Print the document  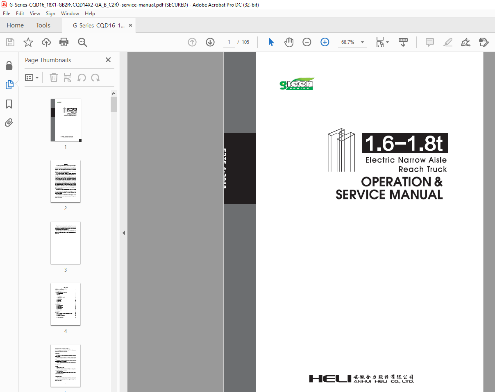tap(64, 42)
